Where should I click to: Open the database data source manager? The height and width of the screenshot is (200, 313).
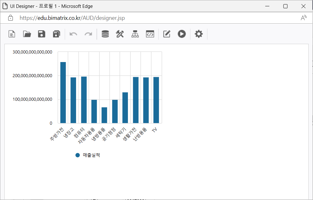(105, 34)
